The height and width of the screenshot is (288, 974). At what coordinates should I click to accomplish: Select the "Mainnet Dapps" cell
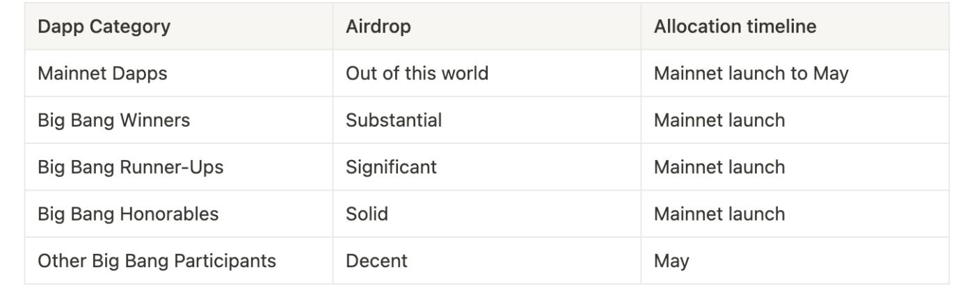(102, 73)
